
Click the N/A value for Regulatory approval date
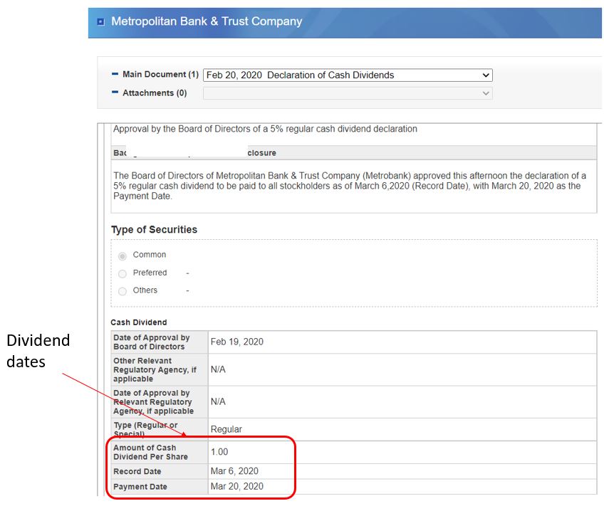[x=218, y=401]
